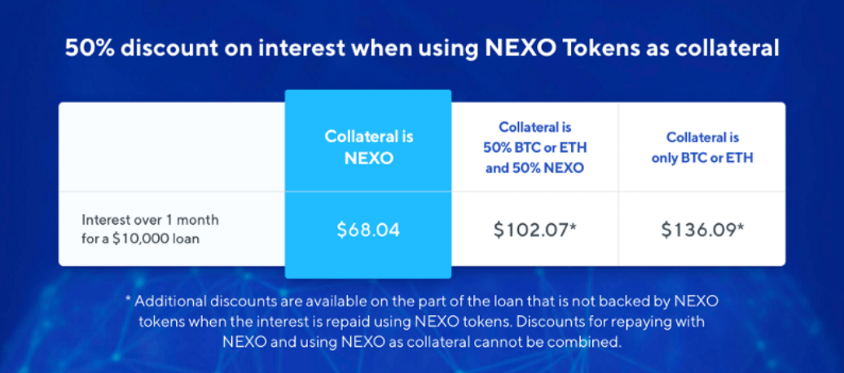844x373 pixels.
Task: Click the 'cannot be combined' footnote line
Action: point(421,342)
